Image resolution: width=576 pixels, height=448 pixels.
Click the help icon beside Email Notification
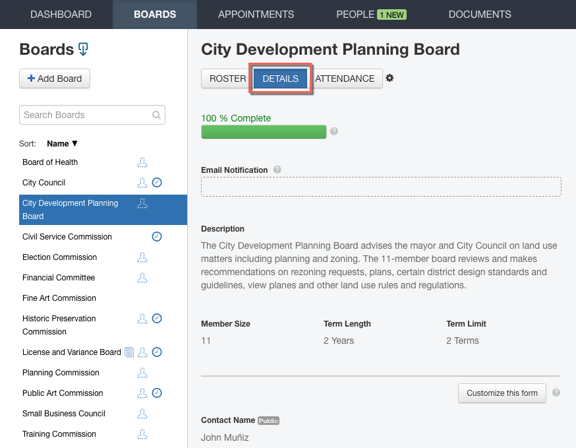[x=277, y=170]
